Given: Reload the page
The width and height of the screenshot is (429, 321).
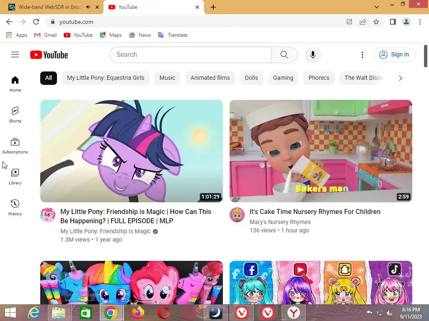Looking at the screenshot, I should (36, 22).
